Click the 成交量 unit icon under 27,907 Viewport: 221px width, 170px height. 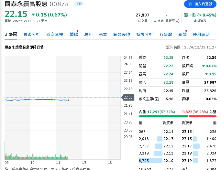pyautogui.click(x=146, y=21)
